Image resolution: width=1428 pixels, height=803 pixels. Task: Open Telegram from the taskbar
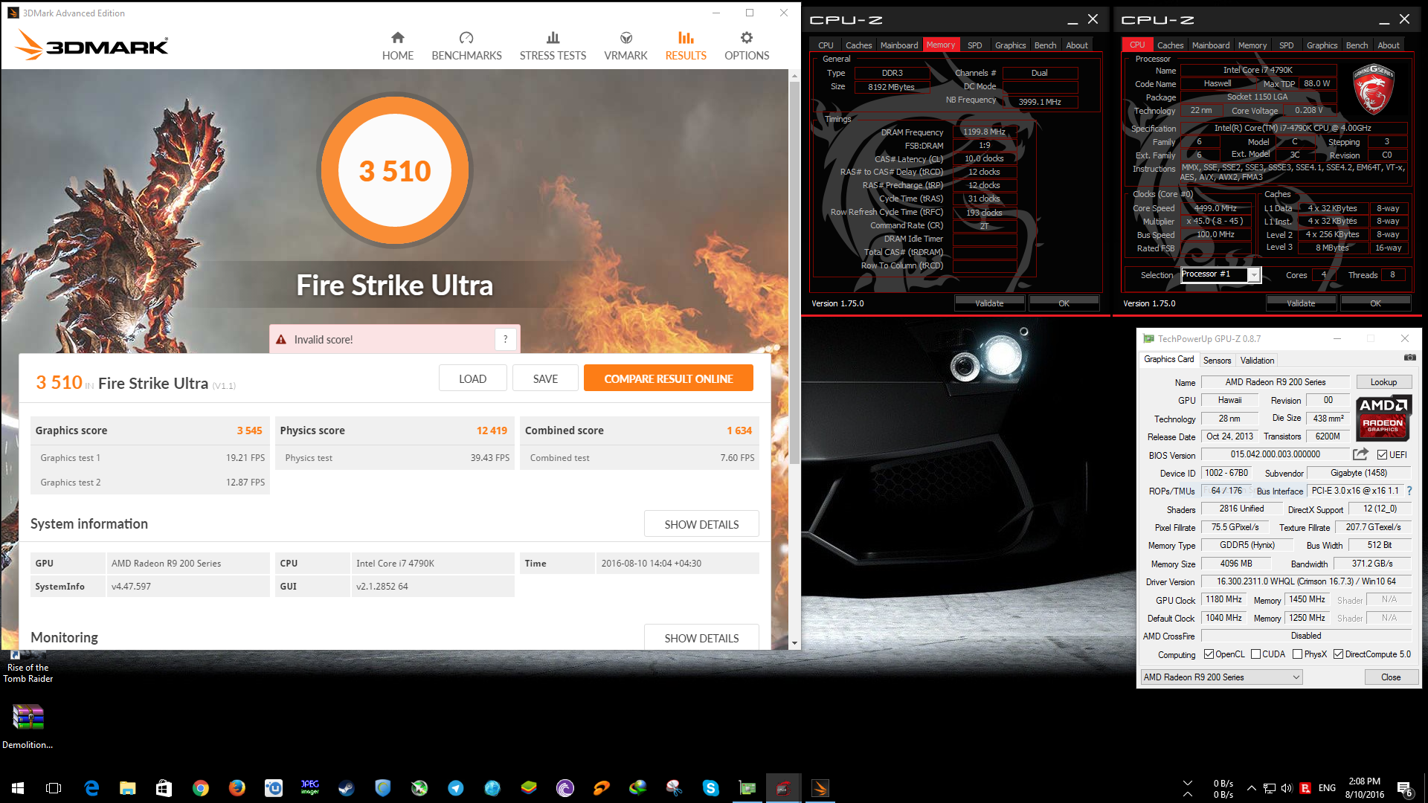click(456, 788)
